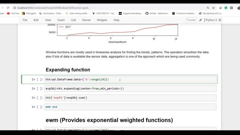Click the '### kkk' code cell

[130, 107]
